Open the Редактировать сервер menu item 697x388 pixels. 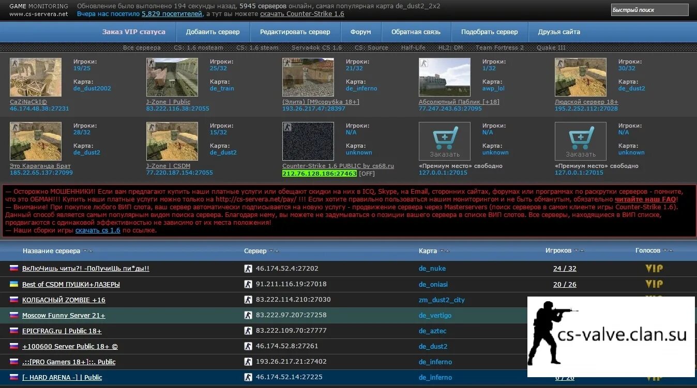coord(295,32)
